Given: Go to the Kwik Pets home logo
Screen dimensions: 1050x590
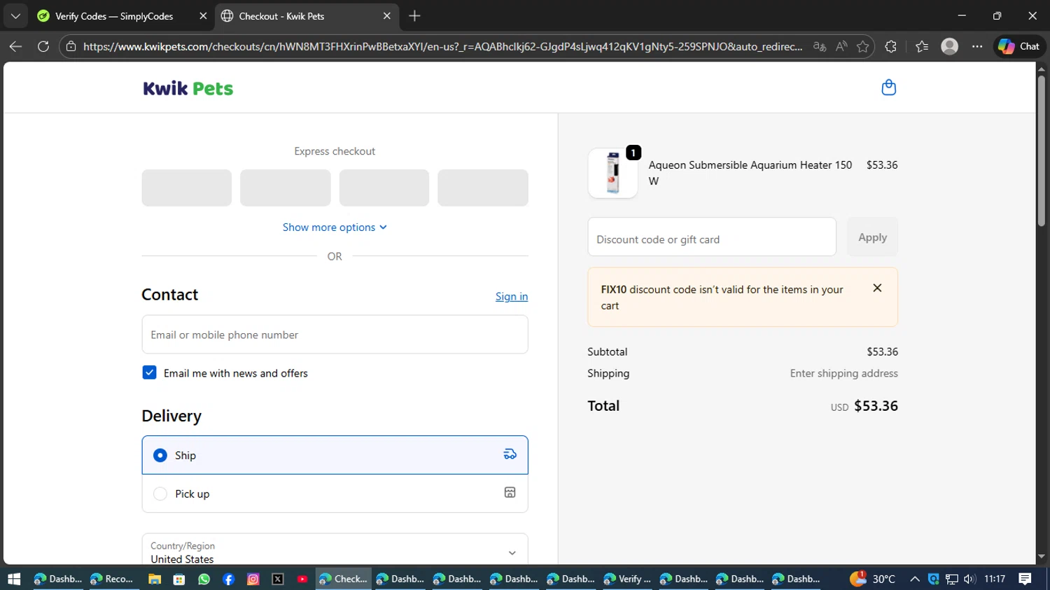Looking at the screenshot, I should point(188,88).
